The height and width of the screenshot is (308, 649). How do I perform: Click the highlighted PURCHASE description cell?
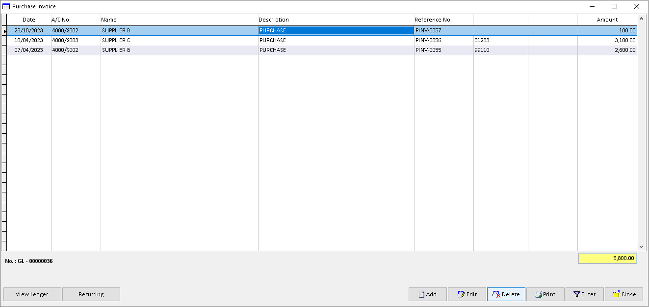point(336,30)
